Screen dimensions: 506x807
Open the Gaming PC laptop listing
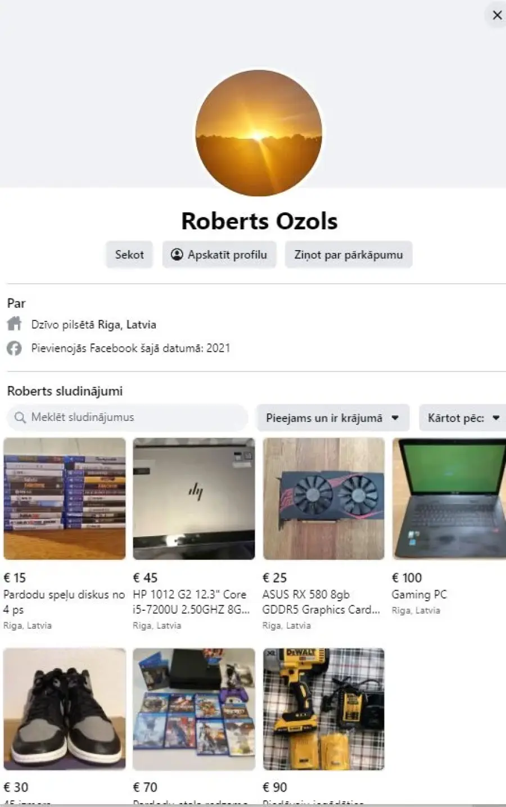pyautogui.click(x=449, y=498)
